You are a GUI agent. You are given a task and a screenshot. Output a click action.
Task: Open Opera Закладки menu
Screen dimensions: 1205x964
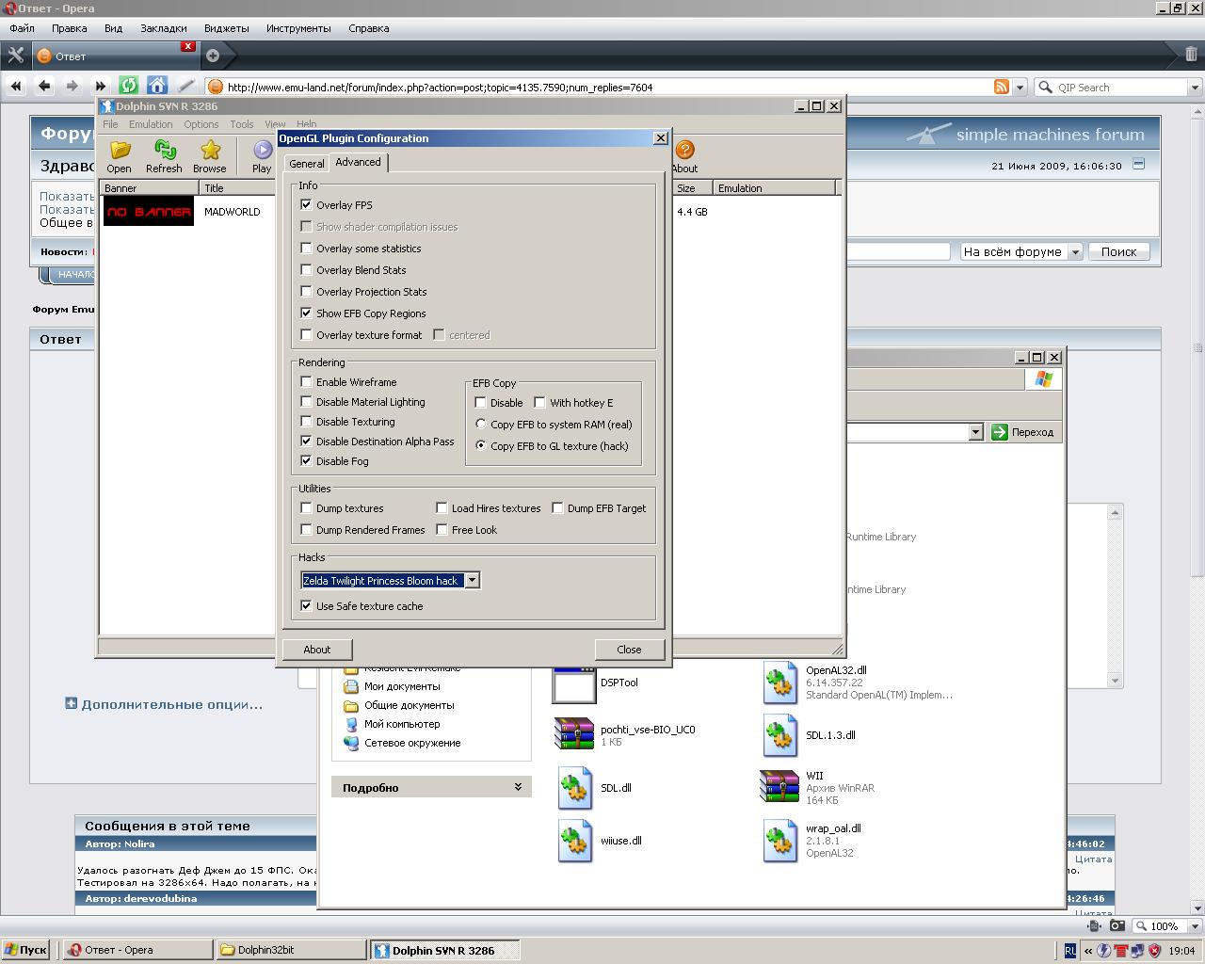(164, 28)
